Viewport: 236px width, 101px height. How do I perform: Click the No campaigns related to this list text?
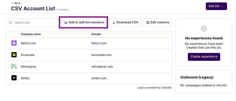pos(204,86)
